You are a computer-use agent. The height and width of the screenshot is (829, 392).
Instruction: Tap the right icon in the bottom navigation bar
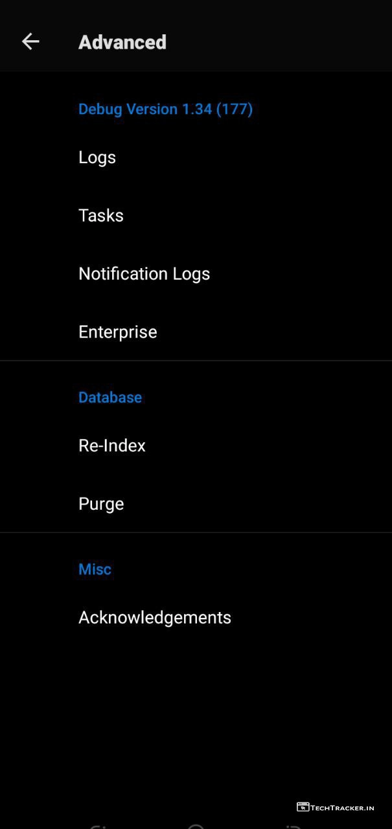click(x=294, y=826)
